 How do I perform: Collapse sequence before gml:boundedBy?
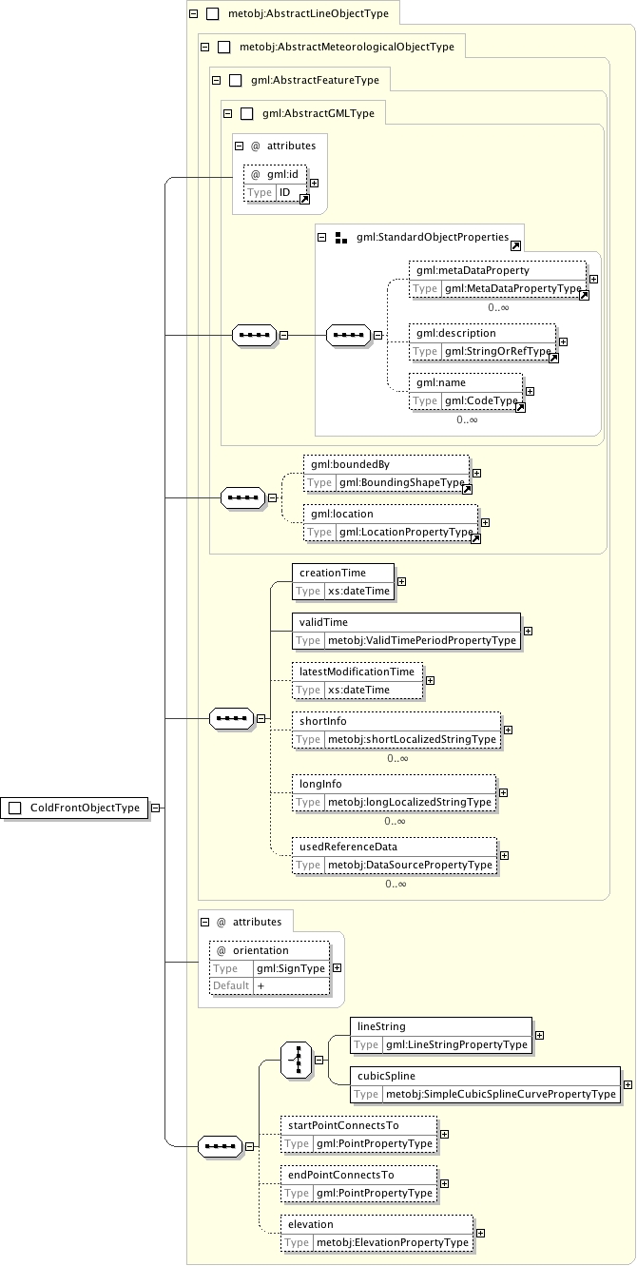[x=272, y=497]
